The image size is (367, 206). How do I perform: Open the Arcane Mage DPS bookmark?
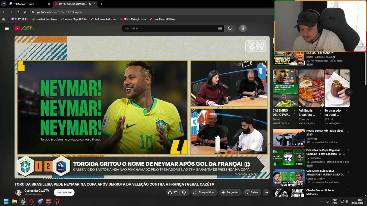[x=74, y=19]
